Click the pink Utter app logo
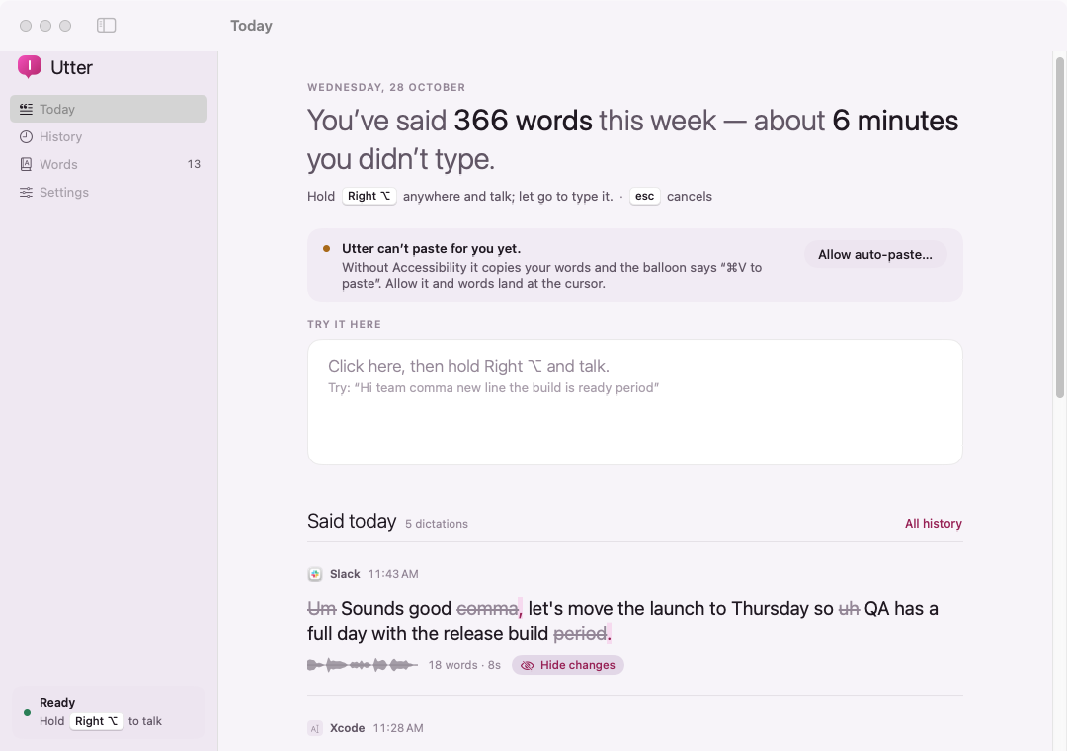 [30, 67]
